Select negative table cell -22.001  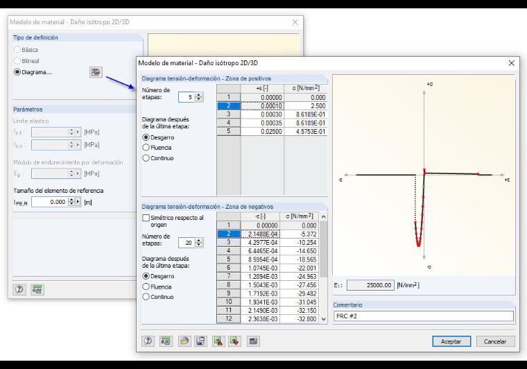299,268
